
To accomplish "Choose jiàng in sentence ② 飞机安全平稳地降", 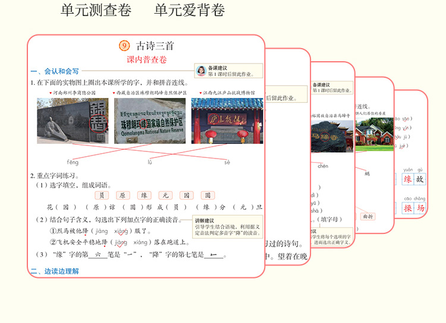I will click(121, 242).
